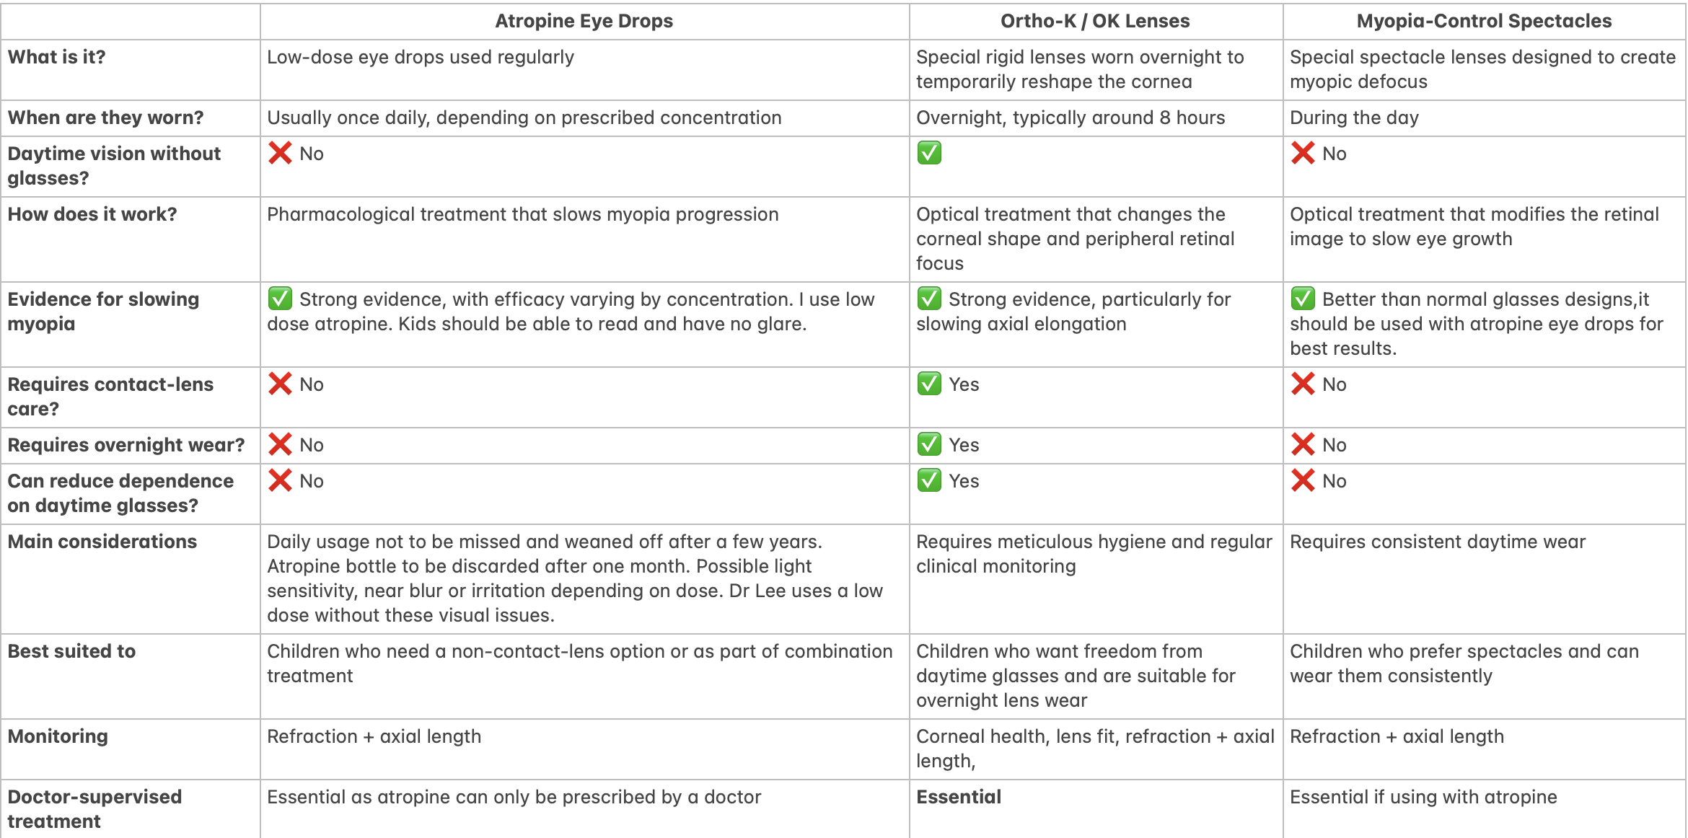
Task: Click the red X in Atropine daytime vision cell
Action: pos(280,153)
